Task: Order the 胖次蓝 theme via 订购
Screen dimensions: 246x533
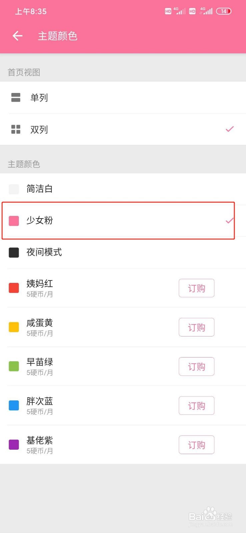Action: click(x=196, y=405)
